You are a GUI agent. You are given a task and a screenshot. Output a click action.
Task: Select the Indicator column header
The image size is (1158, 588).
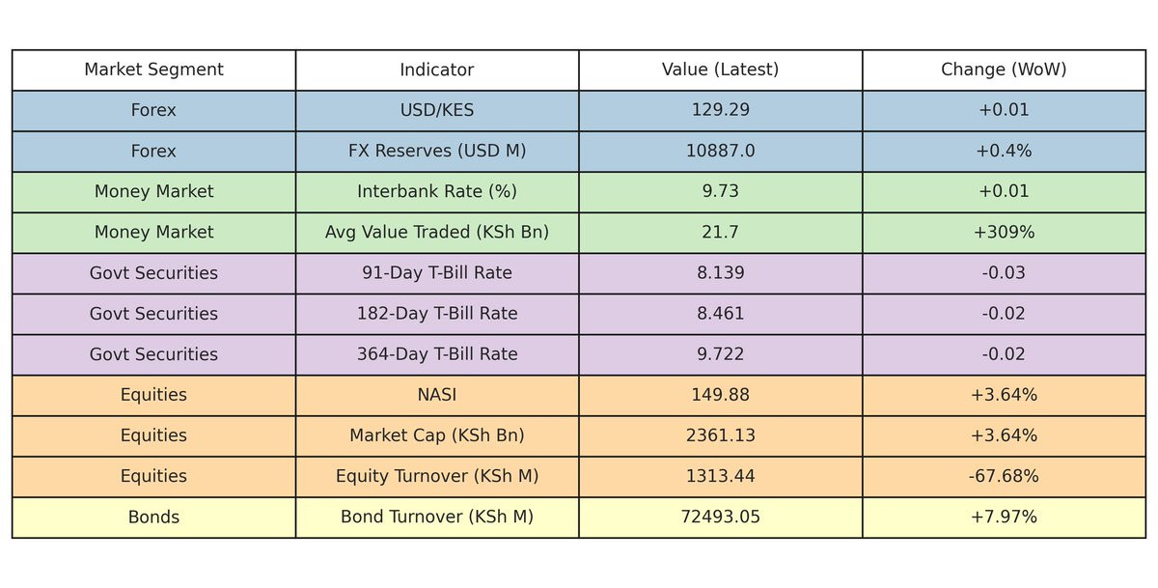[437, 70]
